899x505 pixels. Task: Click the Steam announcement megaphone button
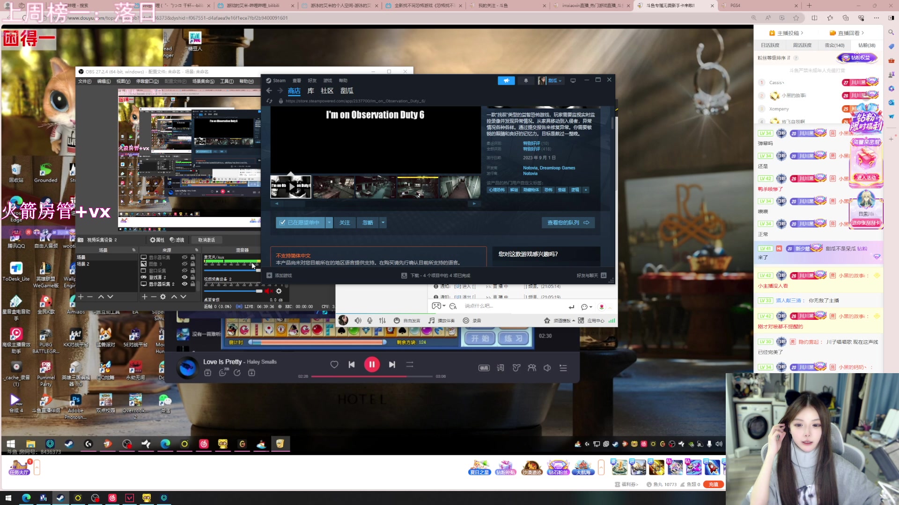[x=506, y=80]
